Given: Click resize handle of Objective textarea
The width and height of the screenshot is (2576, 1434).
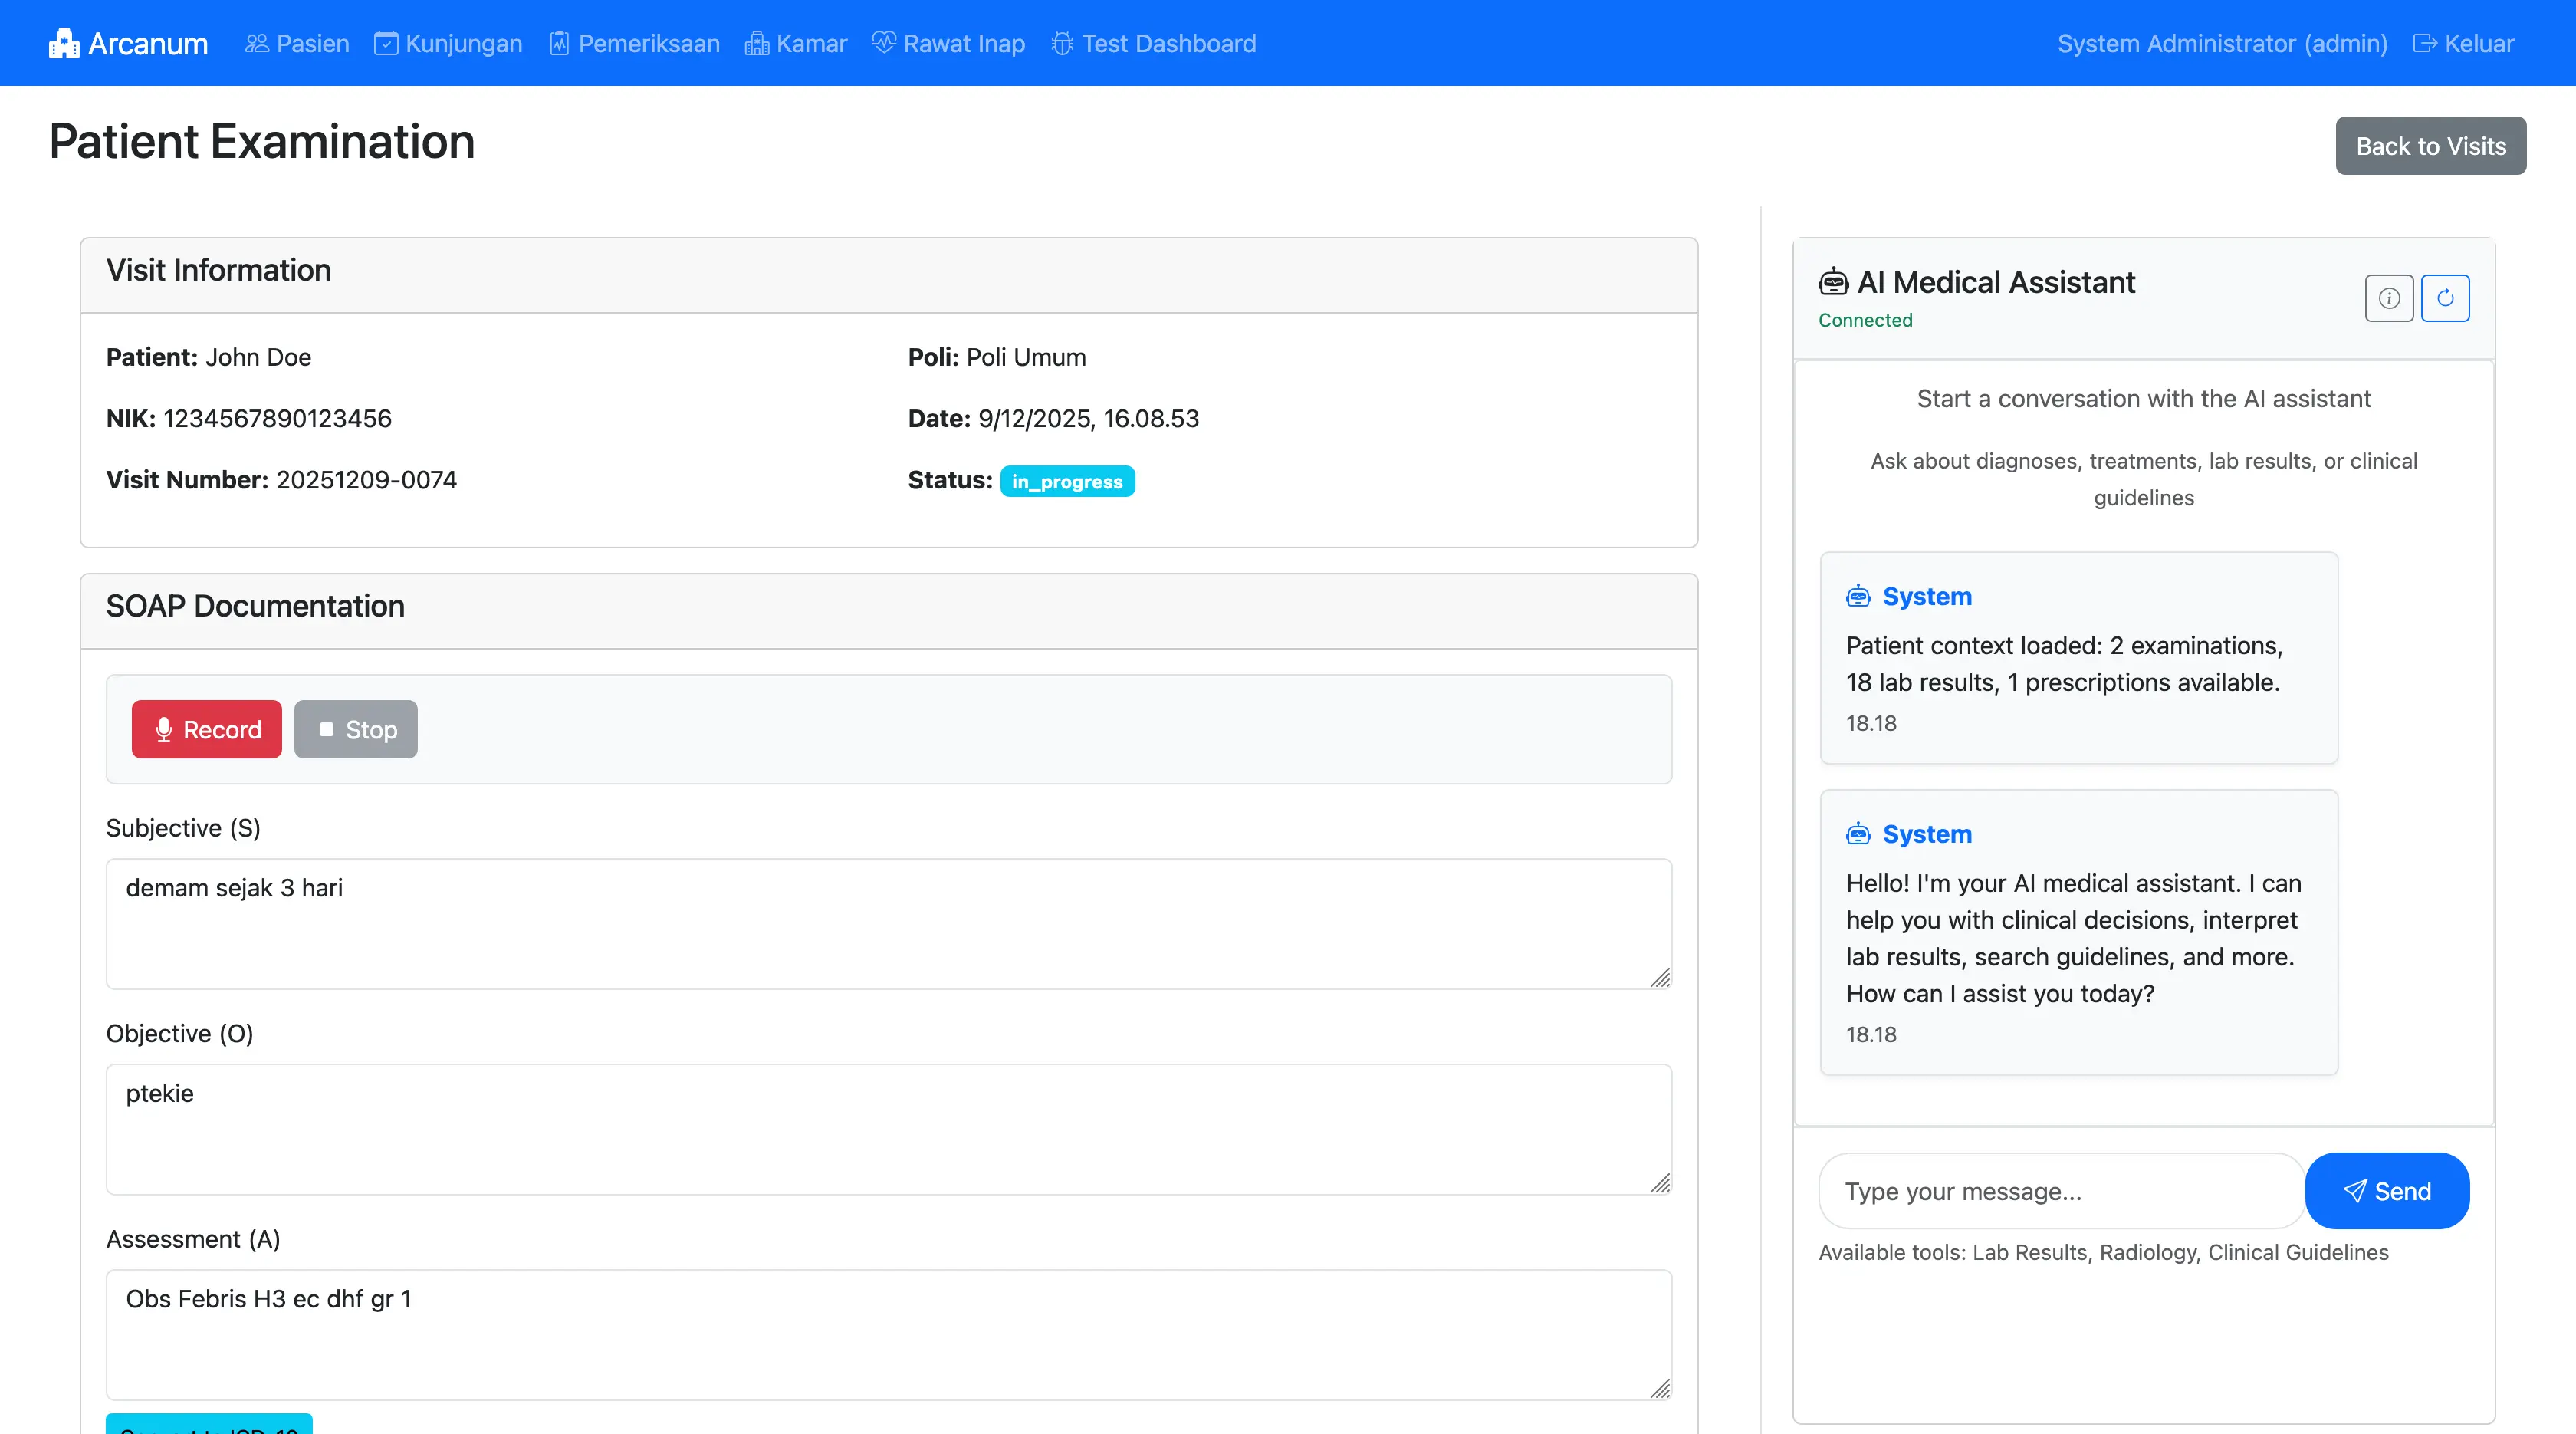Looking at the screenshot, I should [1660, 1183].
